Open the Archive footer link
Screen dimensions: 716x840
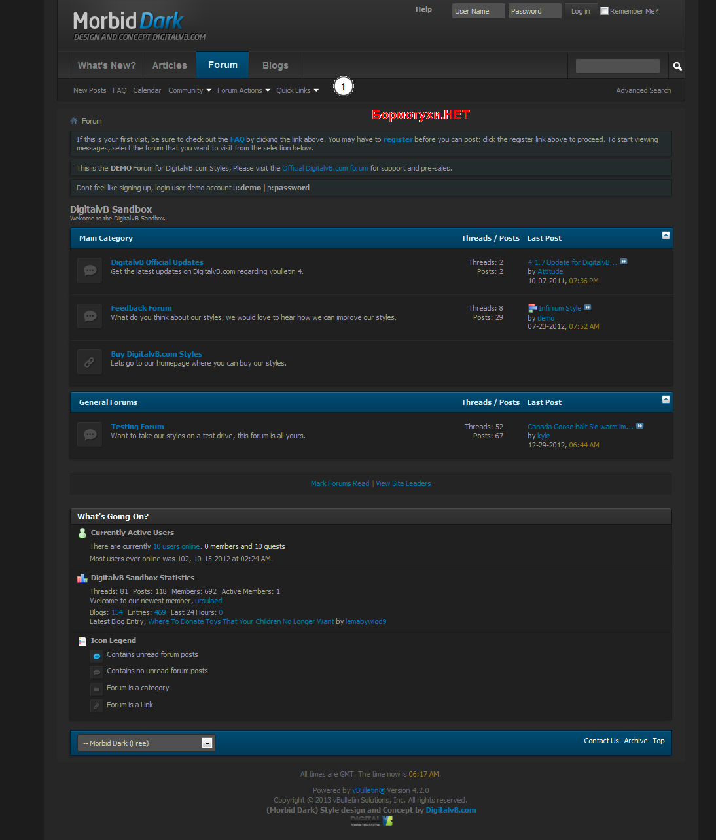tap(635, 741)
